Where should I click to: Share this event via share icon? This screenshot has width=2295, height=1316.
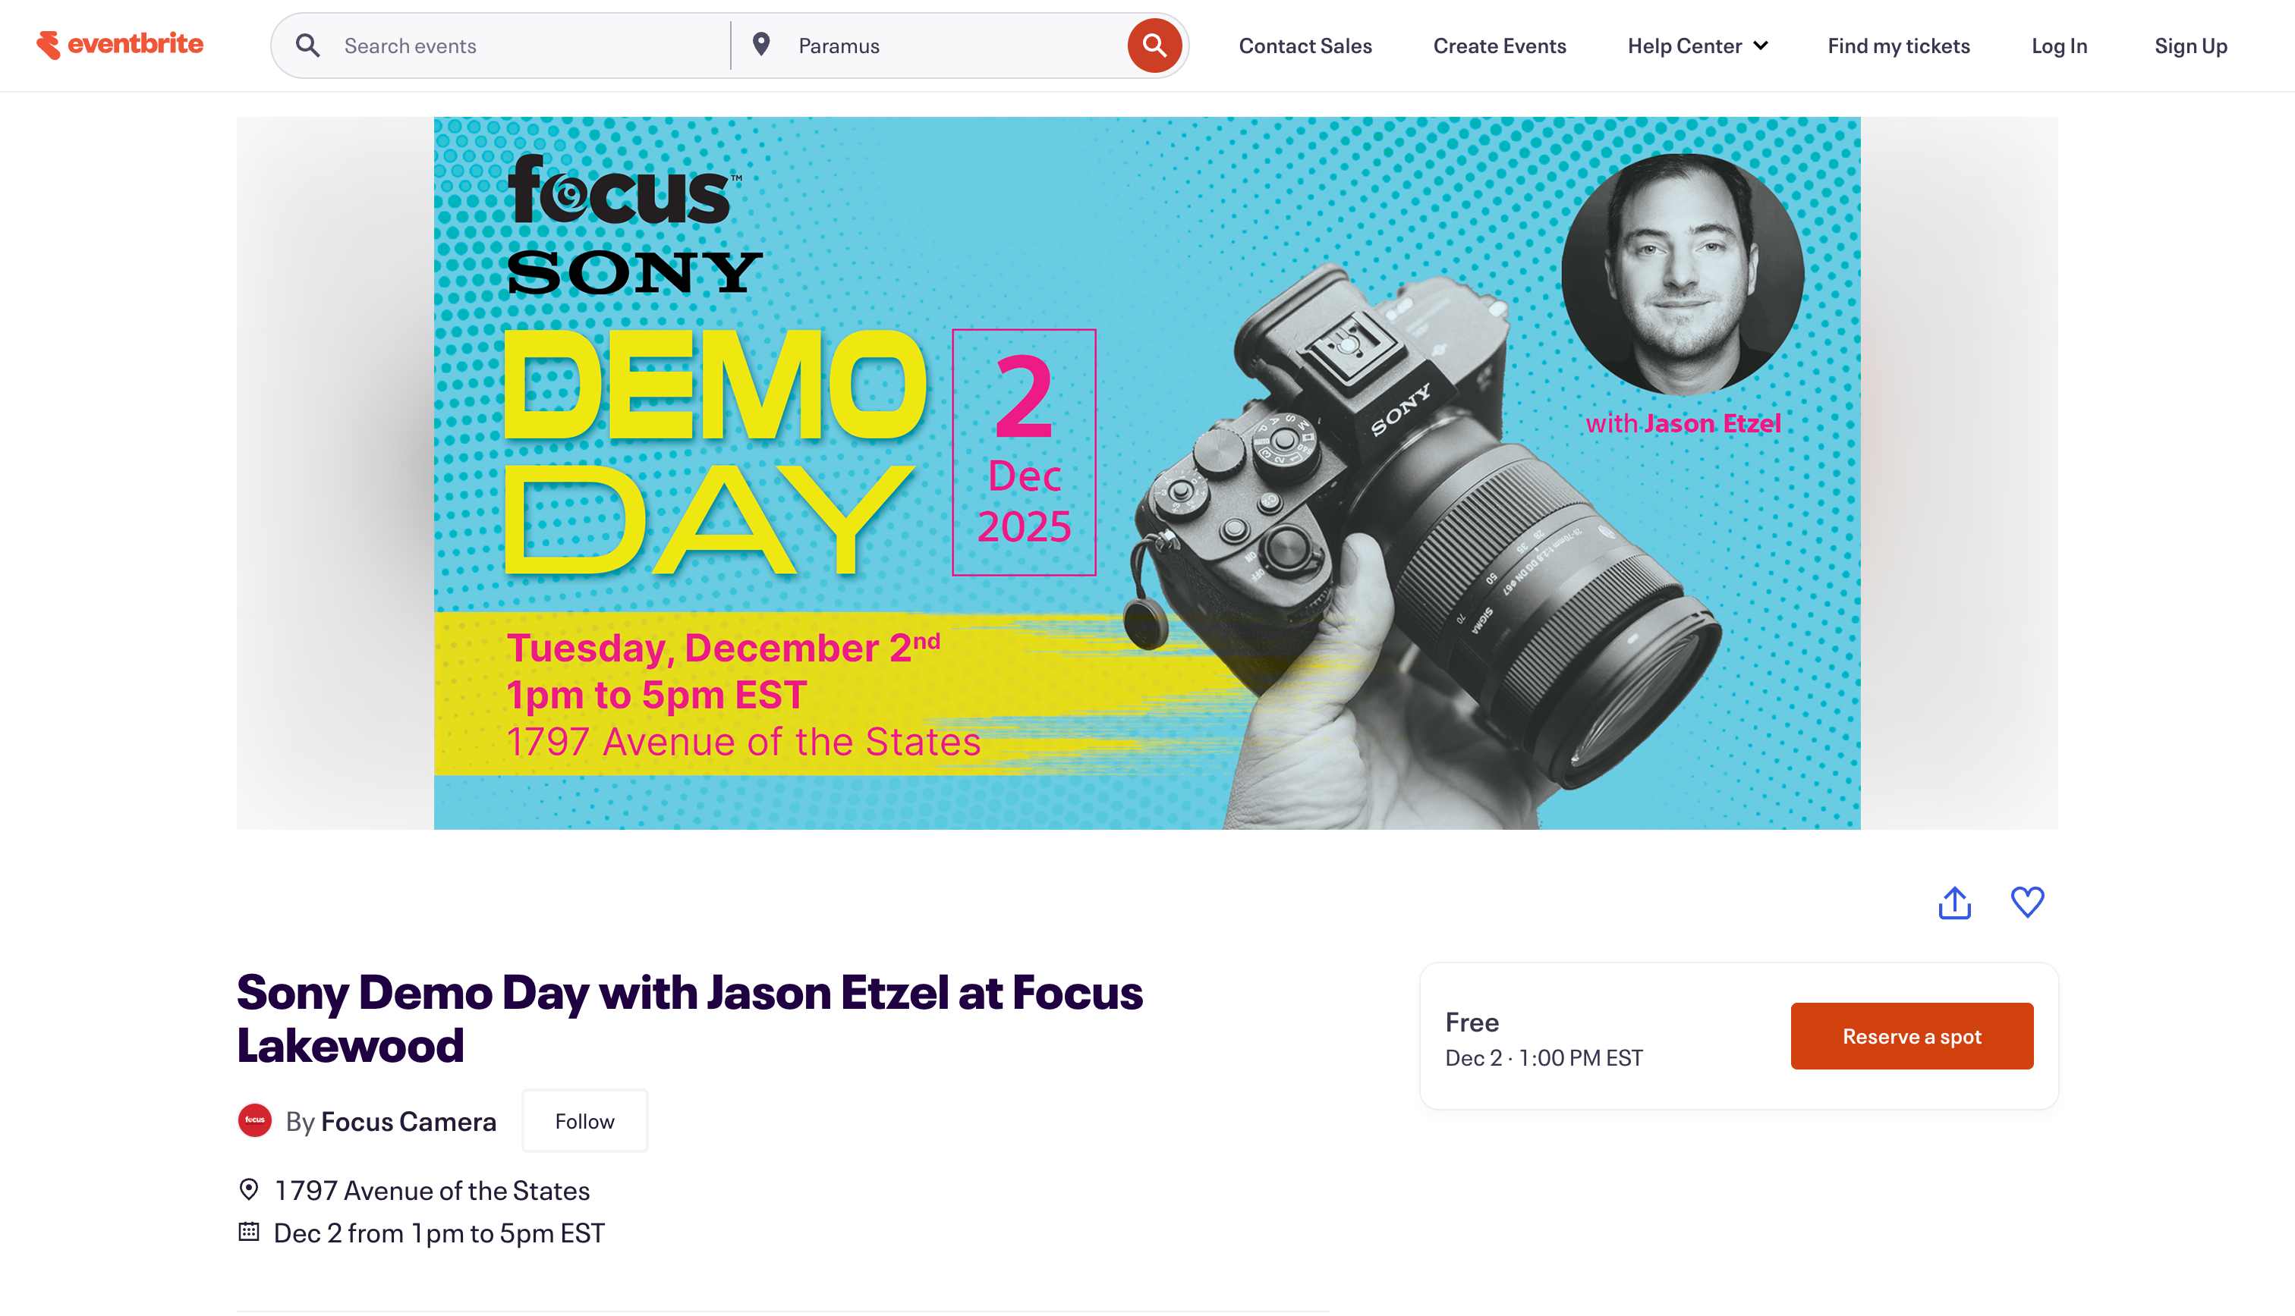click(x=1954, y=902)
